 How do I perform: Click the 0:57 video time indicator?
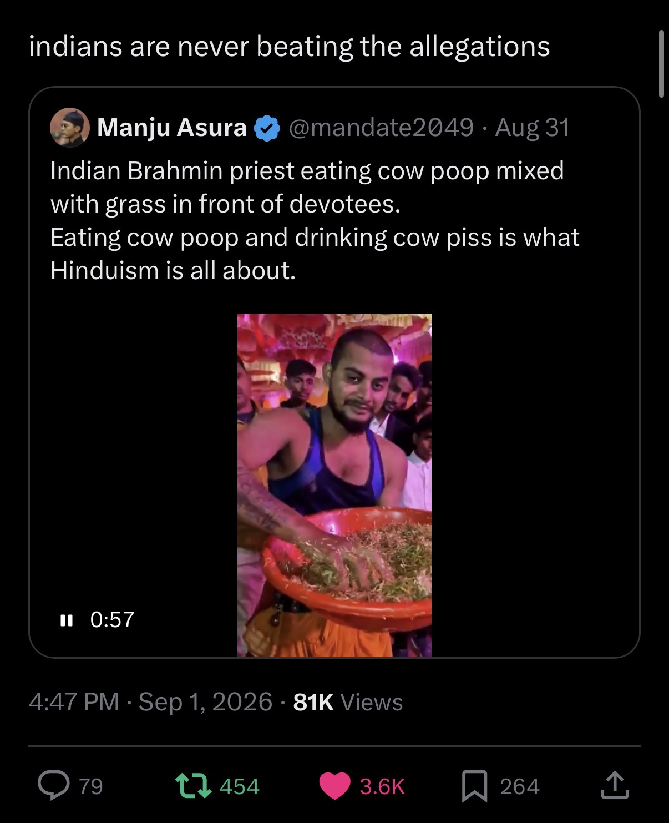(x=112, y=620)
